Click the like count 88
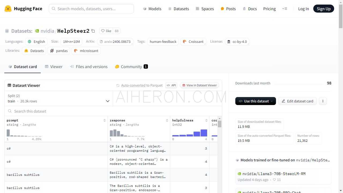 [x=117, y=31]
